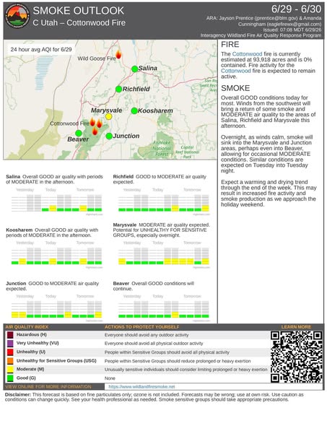
Task: Click the SMOKE section heading
Action: [235, 88]
